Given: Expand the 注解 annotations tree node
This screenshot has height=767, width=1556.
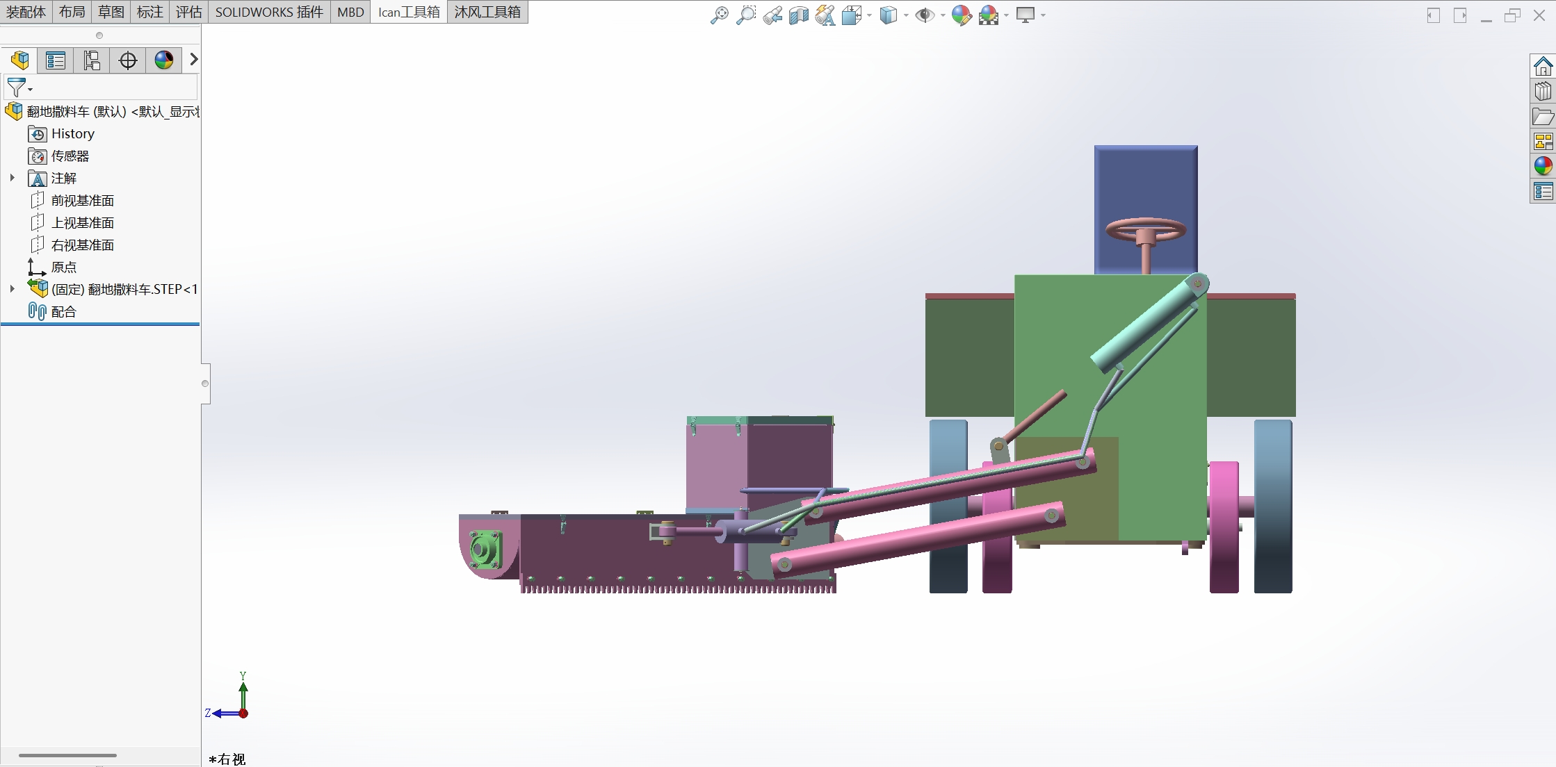Looking at the screenshot, I should point(12,178).
